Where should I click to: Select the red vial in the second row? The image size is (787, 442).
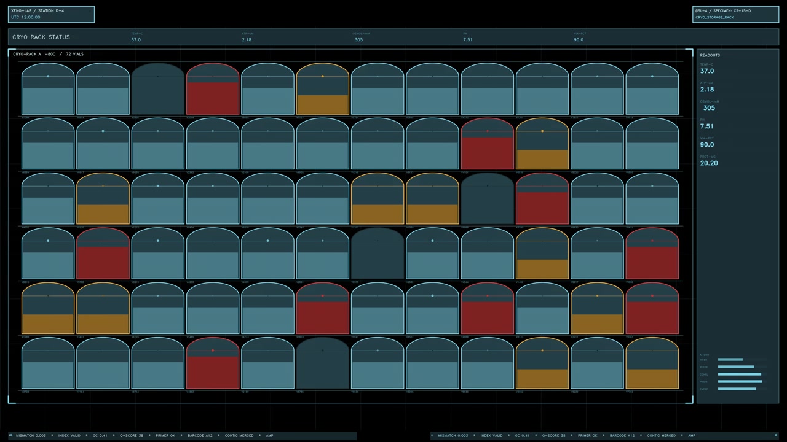(x=488, y=144)
